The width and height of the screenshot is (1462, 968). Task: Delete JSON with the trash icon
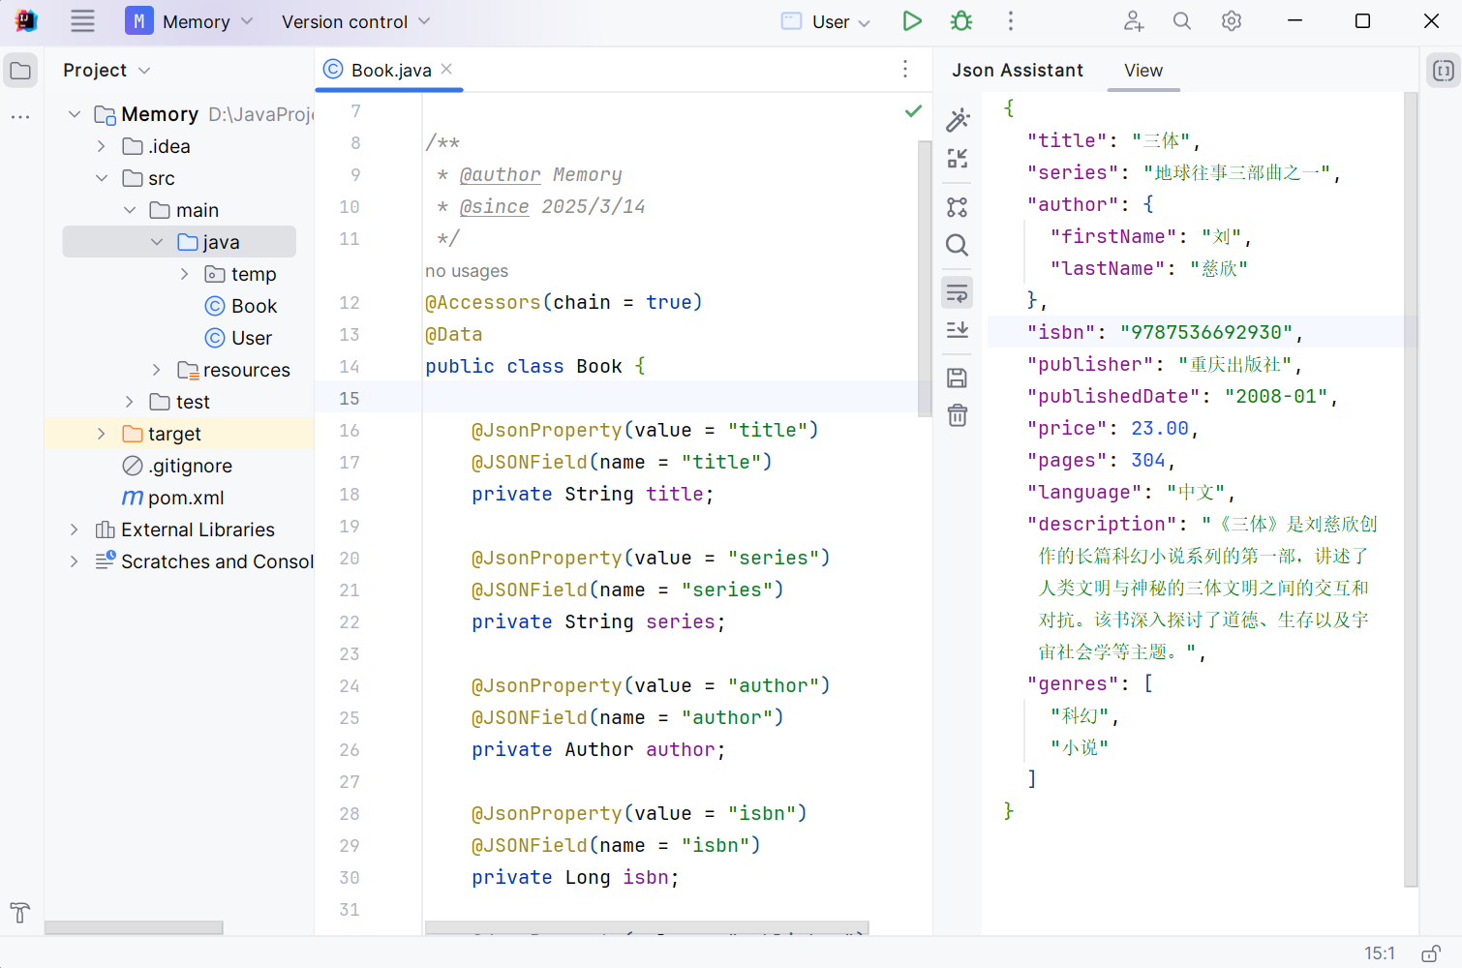(x=958, y=416)
